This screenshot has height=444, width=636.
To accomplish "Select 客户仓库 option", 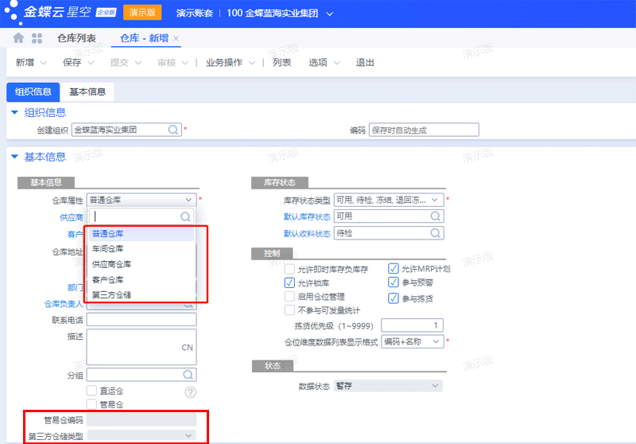I will [x=142, y=279].
